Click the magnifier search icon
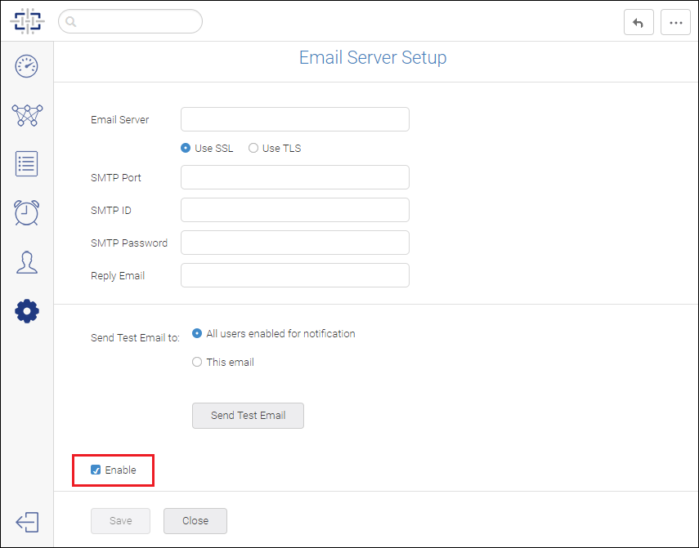Image resolution: width=699 pixels, height=548 pixels. pyautogui.click(x=70, y=21)
